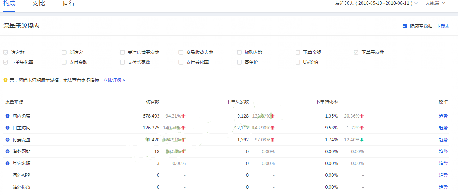Expand the 淘外网站 row plus icon
The height and width of the screenshot is (195, 458).
pos(7,152)
